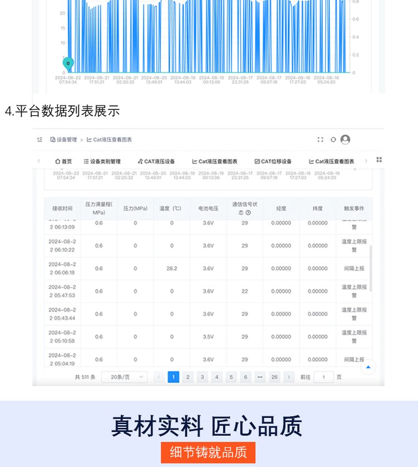Click the back-to-top round arrow button
This screenshot has height=467, width=418.
click(368, 367)
